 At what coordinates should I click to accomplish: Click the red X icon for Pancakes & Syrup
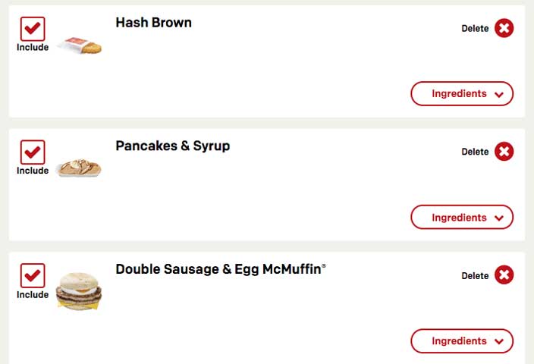504,152
